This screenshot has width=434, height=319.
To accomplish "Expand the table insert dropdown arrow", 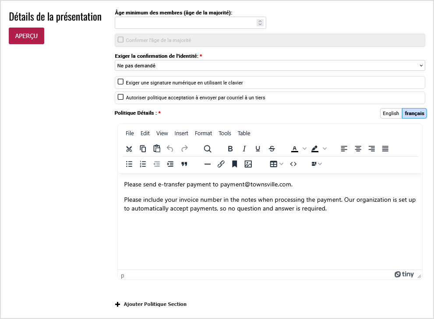I will coord(281,164).
